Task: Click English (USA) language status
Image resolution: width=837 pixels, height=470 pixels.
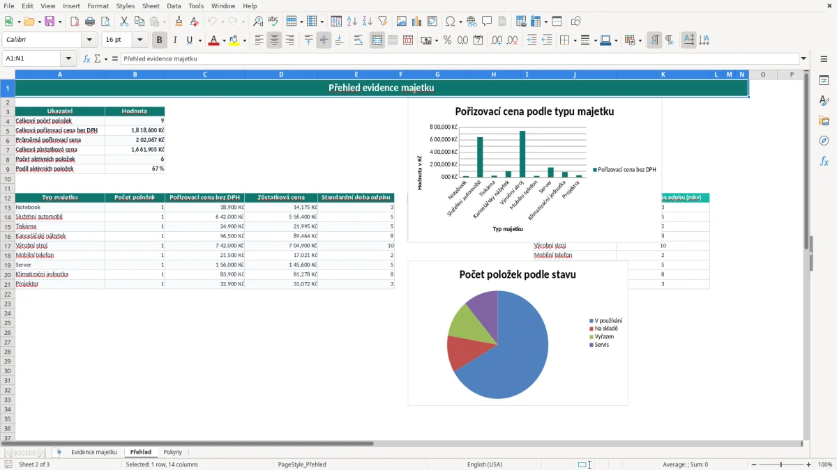Action: click(485, 464)
